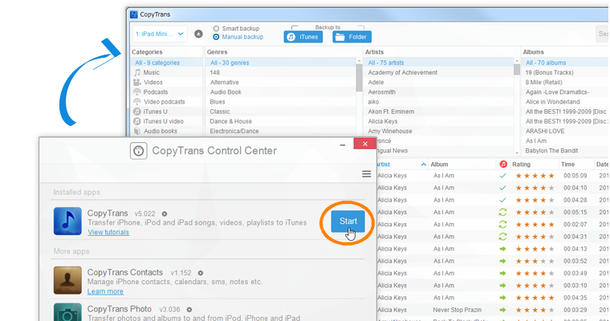Select All - 75 artists entry
610x321 pixels.
point(438,63)
